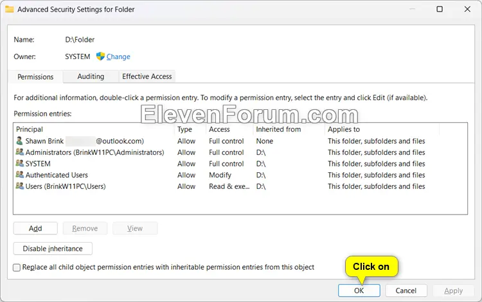Click the Remove button
The height and width of the screenshot is (302, 482).
click(85, 228)
